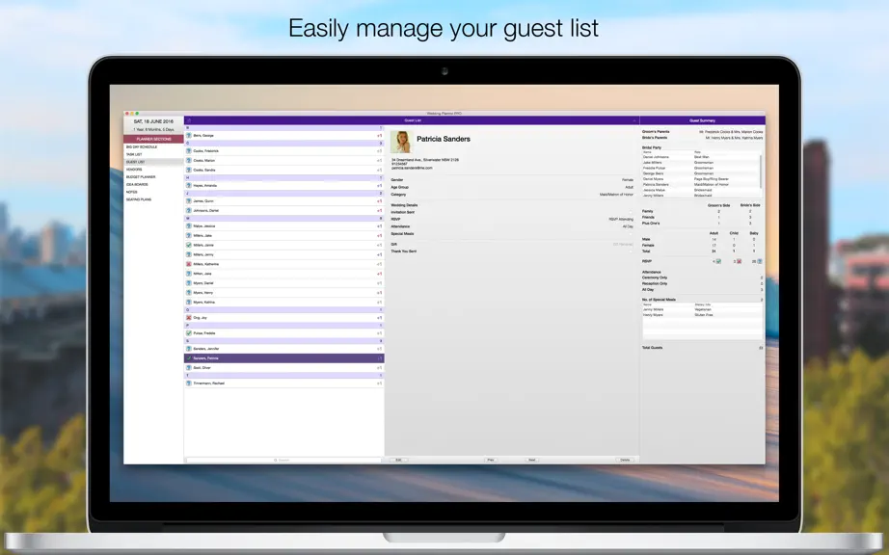Click the green accepted icon beside Pulsar, Freddie
This screenshot has width=889, height=555.
189,333
